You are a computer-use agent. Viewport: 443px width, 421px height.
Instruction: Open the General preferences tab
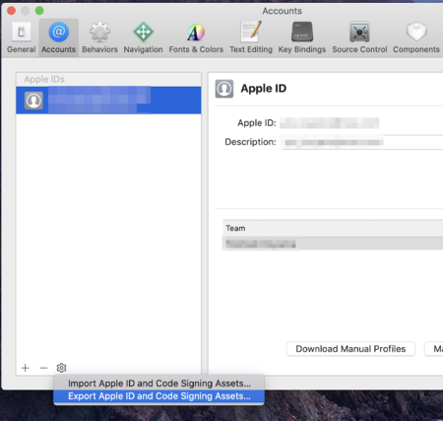coord(22,37)
